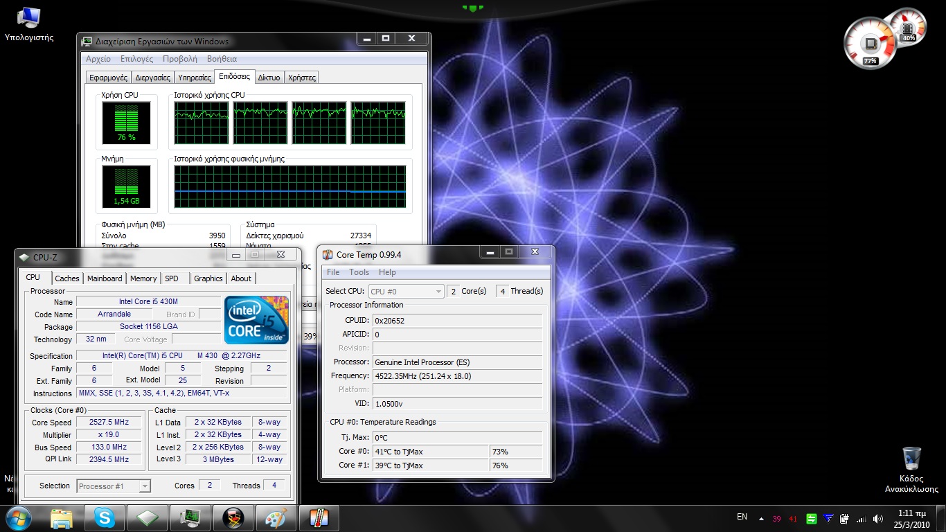
Task: Open the Tools menu in Core Temp
Action: tap(359, 272)
